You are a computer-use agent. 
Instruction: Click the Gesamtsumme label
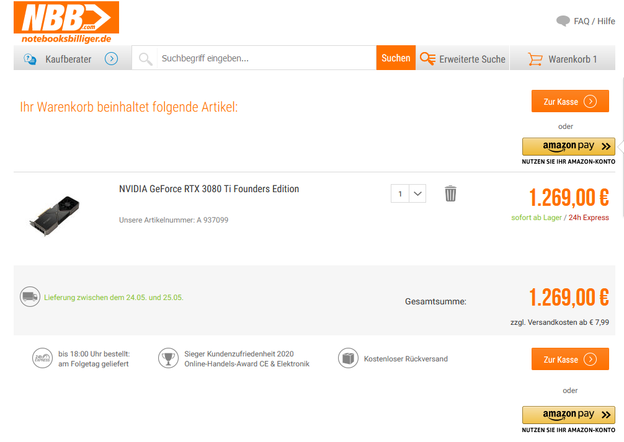[x=436, y=301]
